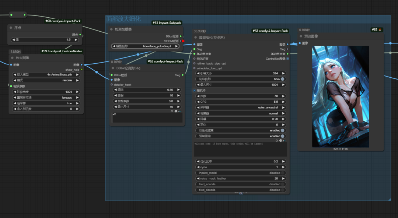Click the gear icon above the 'all' text box
398x218 pixels.
point(176,112)
